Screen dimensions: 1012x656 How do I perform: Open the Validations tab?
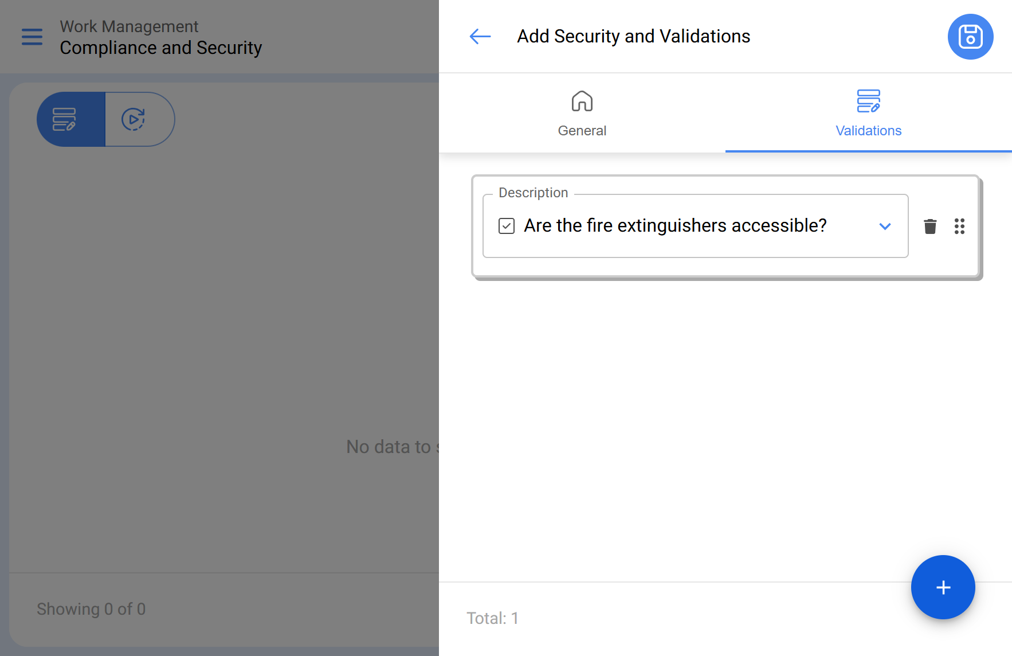(x=868, y=130)
